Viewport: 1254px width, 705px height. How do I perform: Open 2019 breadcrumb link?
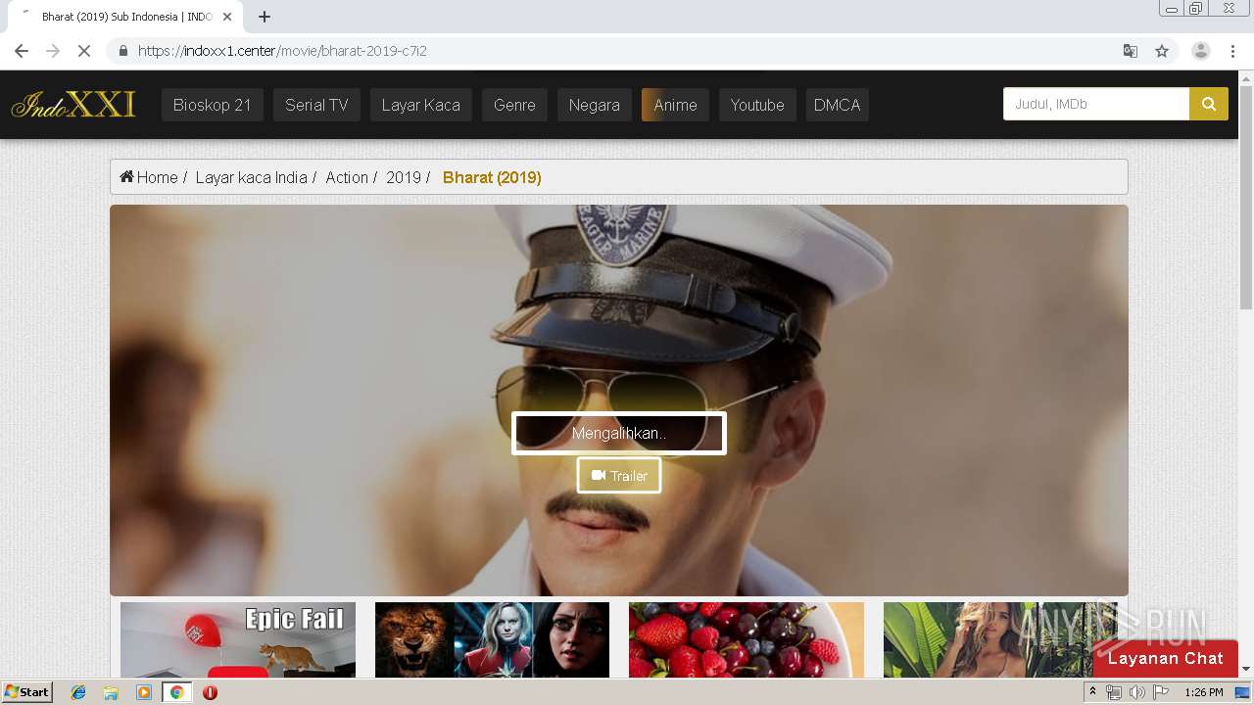[404, 177]
